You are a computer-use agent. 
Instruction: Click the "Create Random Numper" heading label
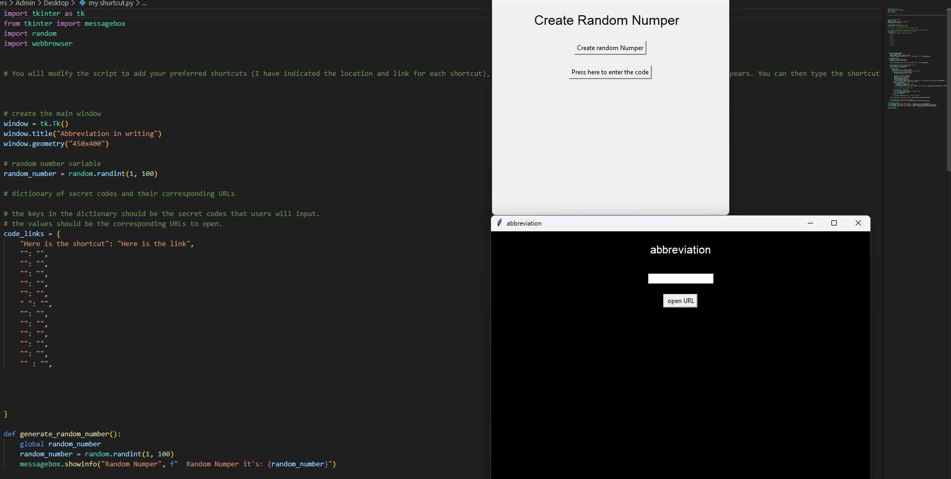(x=606, y=21)
